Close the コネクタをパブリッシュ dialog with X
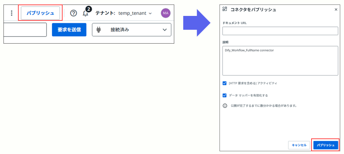Viewport: 344px width, 154px height. (x=336, y=10)
